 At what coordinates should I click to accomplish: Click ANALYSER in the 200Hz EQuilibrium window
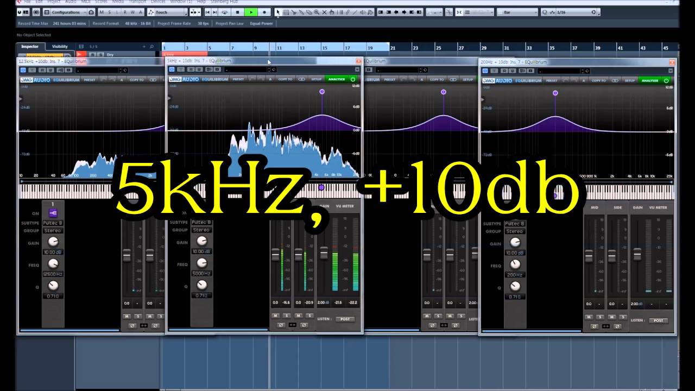click(650, 80)
